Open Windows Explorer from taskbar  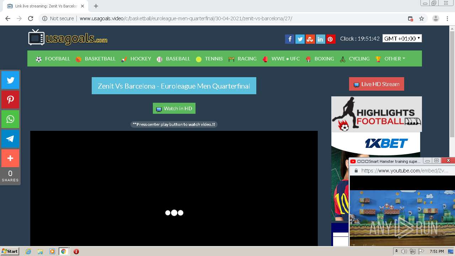coord(40,251)
